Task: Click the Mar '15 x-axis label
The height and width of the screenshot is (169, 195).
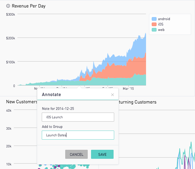Action: [130, 89]
